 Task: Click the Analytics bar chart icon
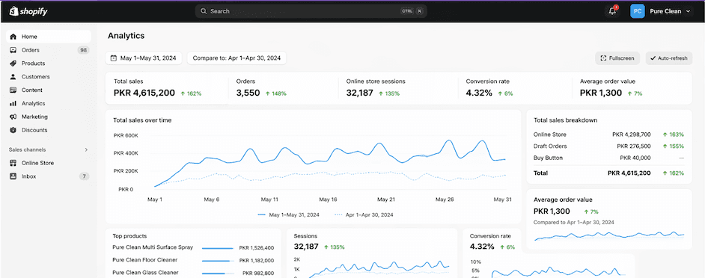[13, 103]
